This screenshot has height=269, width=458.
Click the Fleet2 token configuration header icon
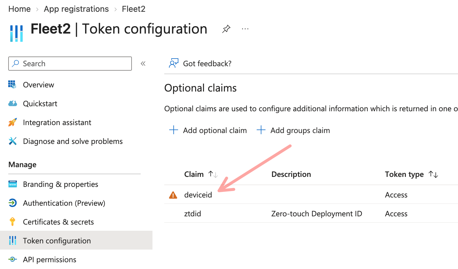16,33
